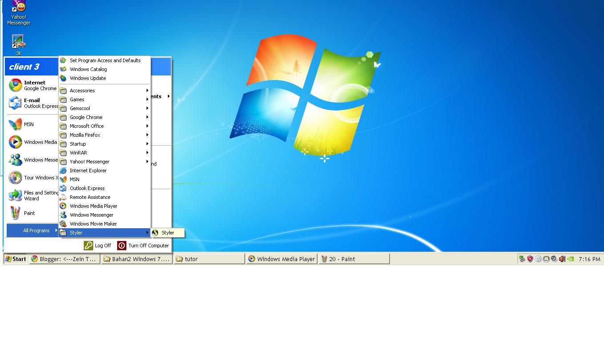Open Windows Movie Maker

click(105, 224)
